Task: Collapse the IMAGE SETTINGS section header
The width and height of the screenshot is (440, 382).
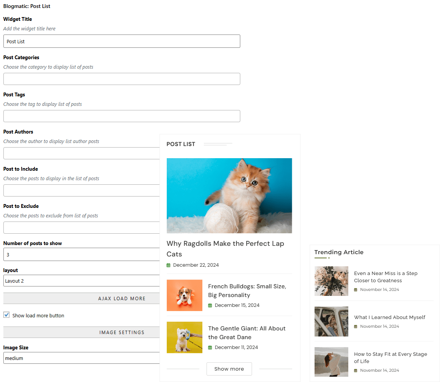Action: 81,332
